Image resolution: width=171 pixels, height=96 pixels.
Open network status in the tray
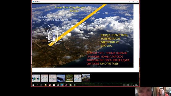[124, 85]
